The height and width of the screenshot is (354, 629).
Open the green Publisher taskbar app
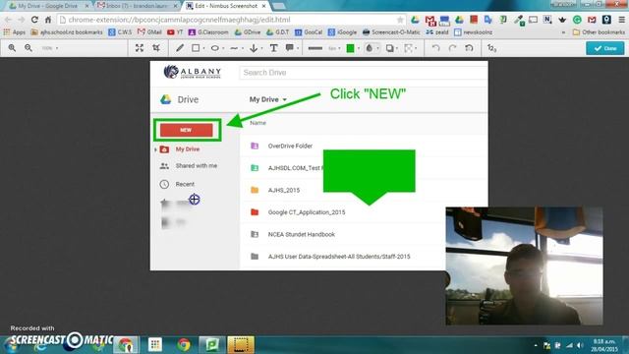(x=212, y=344)
